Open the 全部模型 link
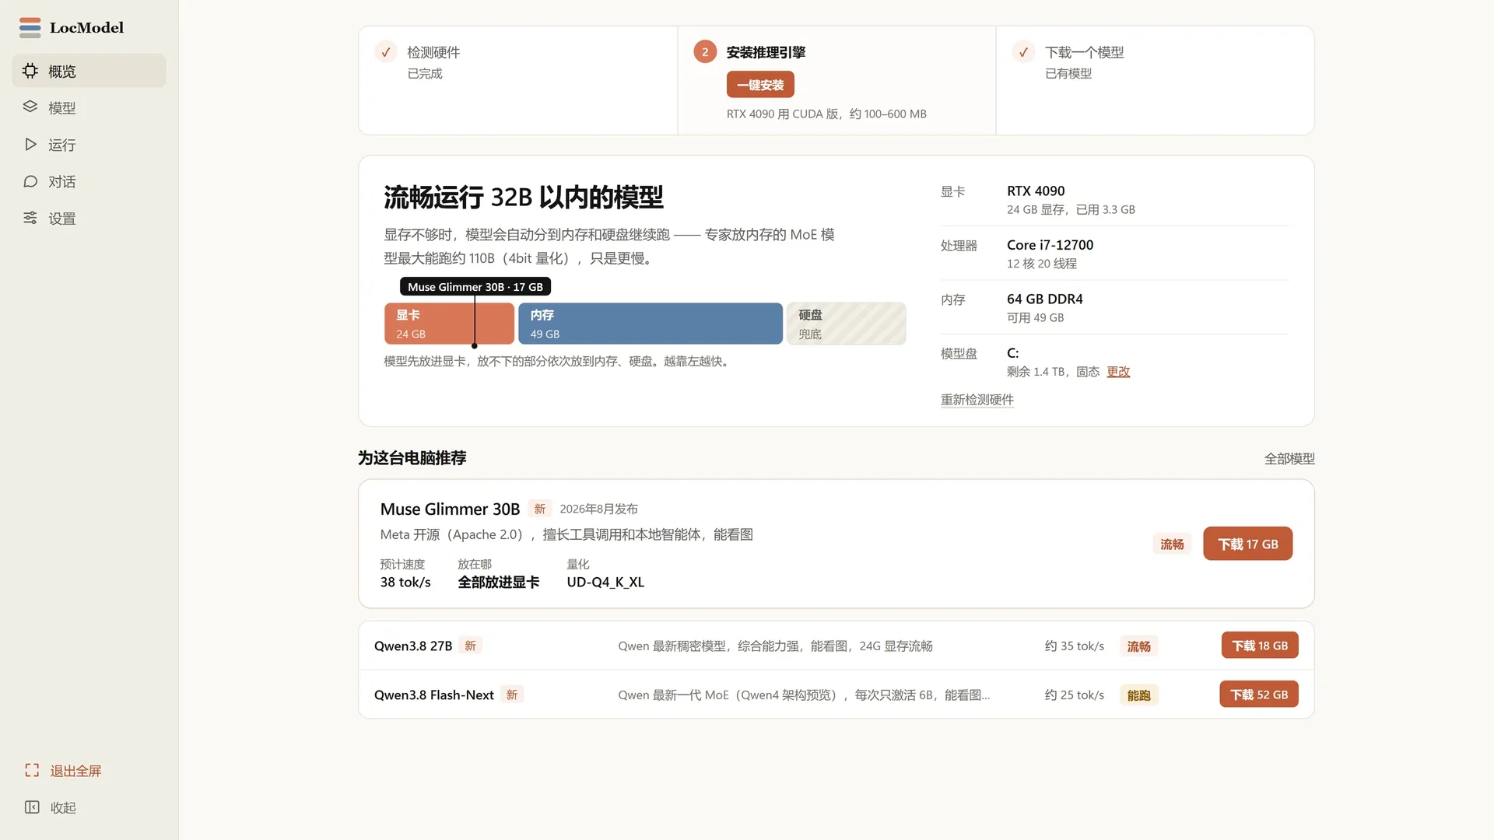This screenshot has height=840, width=1494. point(1289,459)
